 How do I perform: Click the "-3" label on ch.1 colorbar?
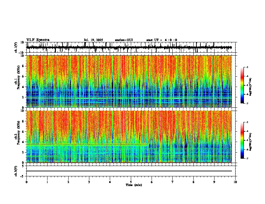(247, 67)
